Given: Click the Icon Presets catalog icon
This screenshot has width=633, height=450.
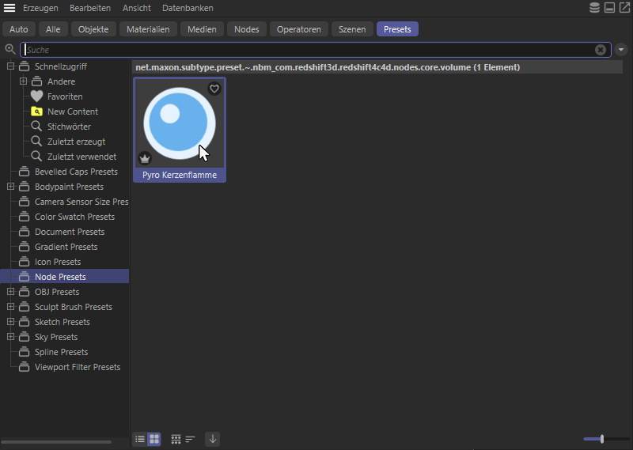Looking at the screenshot, I should pos(25,262).
